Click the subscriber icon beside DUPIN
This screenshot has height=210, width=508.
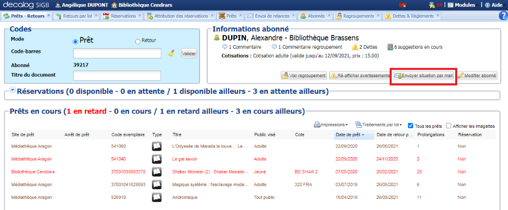pos(217,38)
